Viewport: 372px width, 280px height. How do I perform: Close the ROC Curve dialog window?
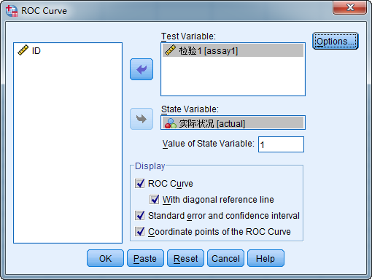click(349, 7)
